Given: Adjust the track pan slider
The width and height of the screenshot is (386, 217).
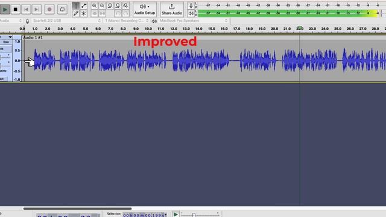Looking at the screenshot, I should [5, 65].
